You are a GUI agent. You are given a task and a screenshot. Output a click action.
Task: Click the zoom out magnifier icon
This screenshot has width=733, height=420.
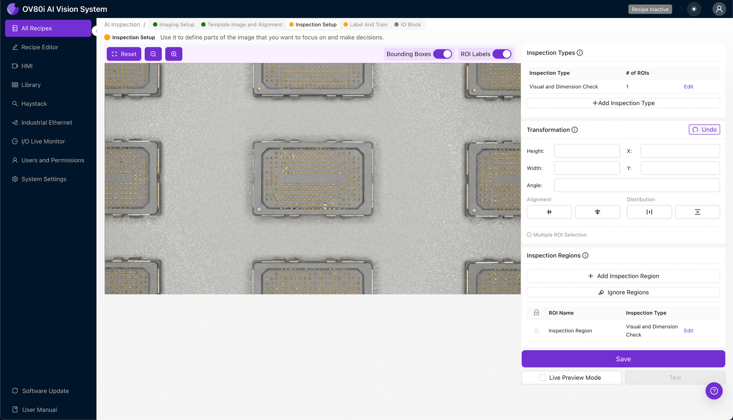pyautogui.click(x=153, y=54)
